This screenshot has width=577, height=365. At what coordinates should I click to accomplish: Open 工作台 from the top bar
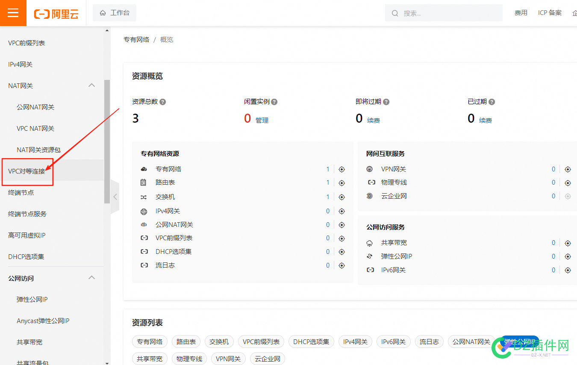click(x=114, y=13)
